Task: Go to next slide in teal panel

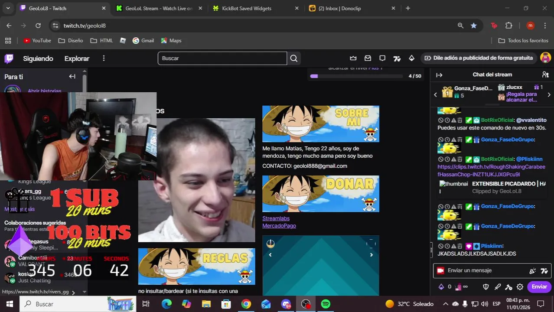Action: (x=371, y=255)
